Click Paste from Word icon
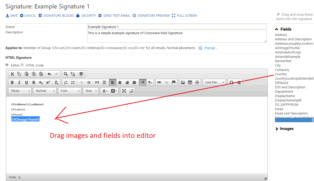The width and height of the screenshot is (314, 181). 41,74
